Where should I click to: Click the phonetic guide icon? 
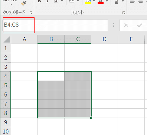116,1
